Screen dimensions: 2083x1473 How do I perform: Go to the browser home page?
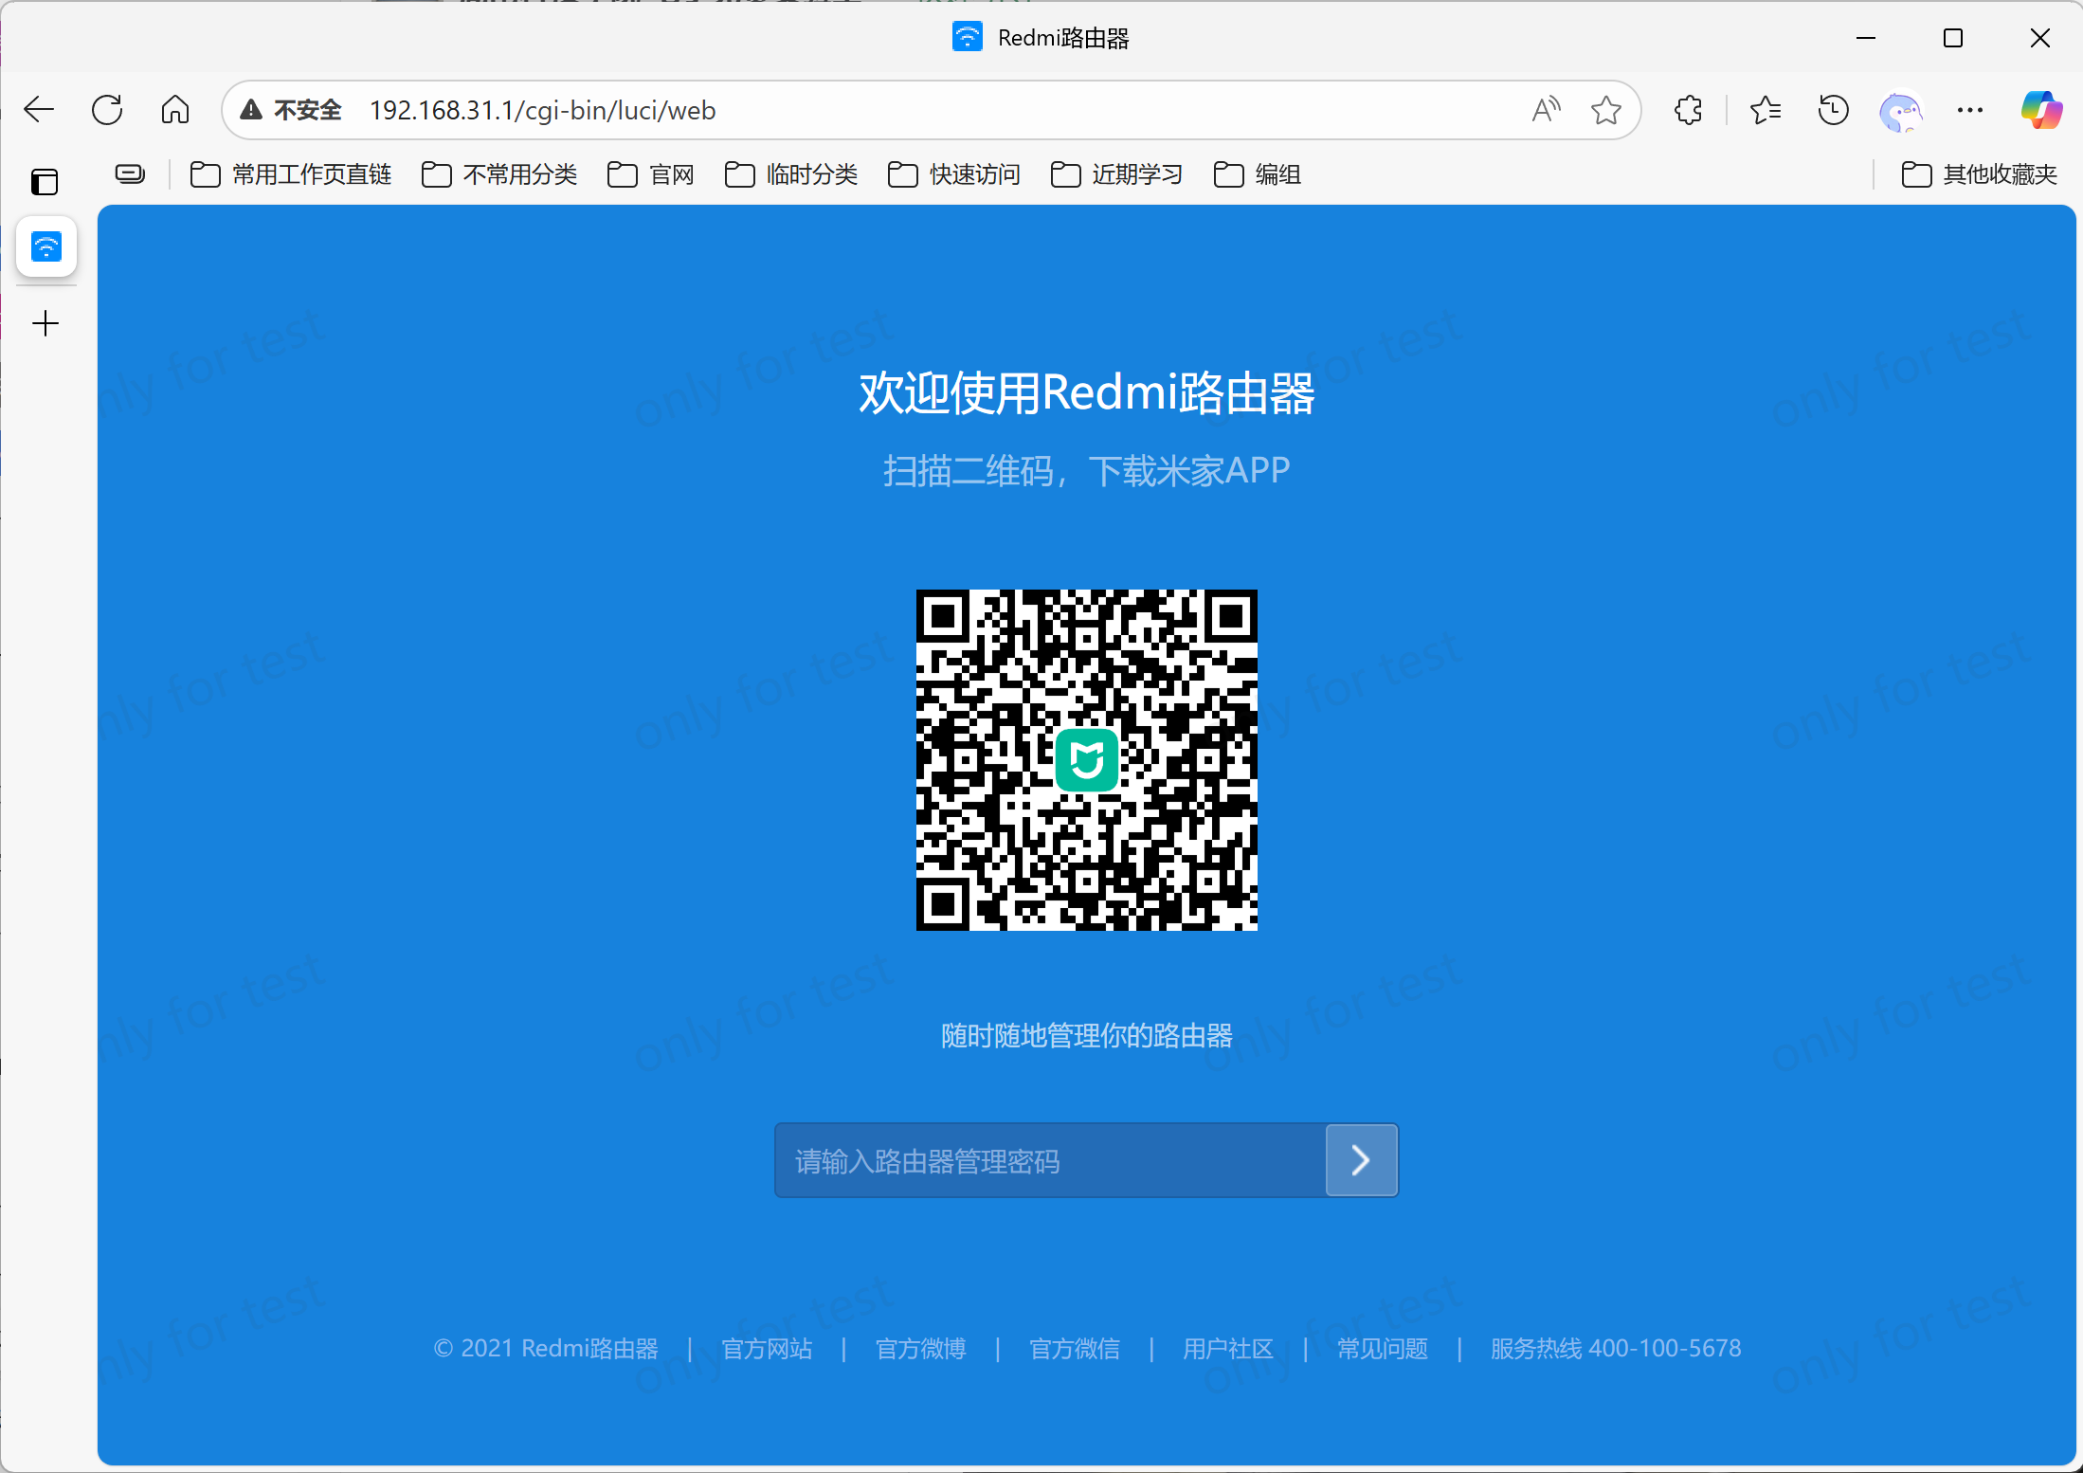[175, 110]
